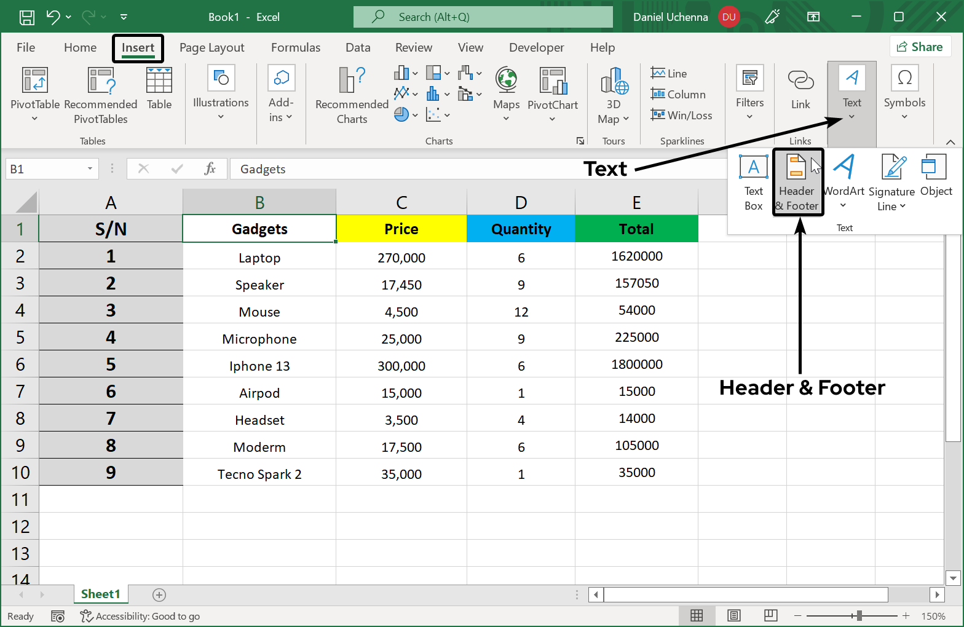Viewport: 964px width, 627px height.
Task: Click the Share button
Action: [x=920, y=47]
